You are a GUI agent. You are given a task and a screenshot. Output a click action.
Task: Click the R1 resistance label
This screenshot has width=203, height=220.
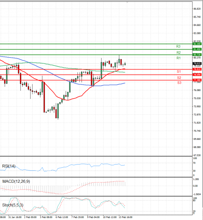pyautogui.click(x=178, y=58)
